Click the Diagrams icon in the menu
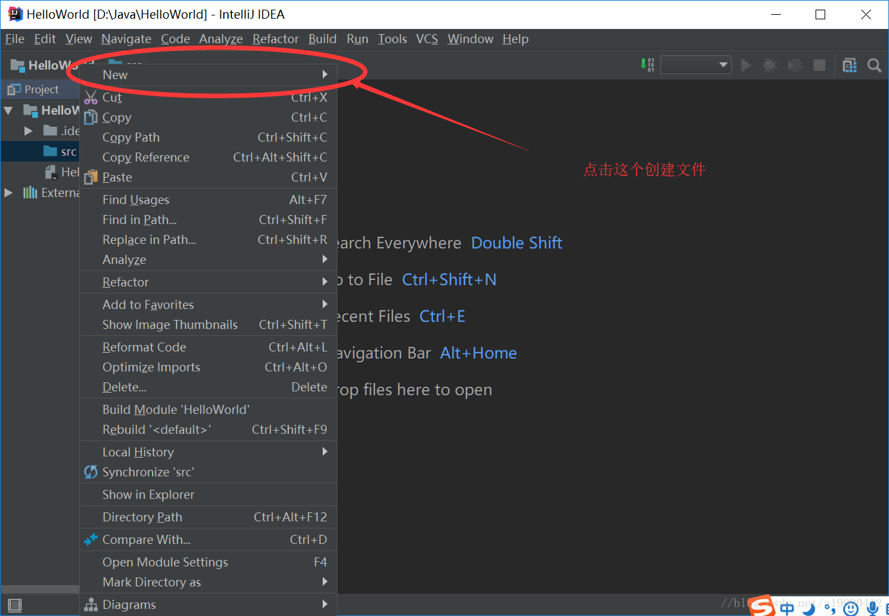This screenshot has height=616, width=889. [x=91, y=604]
